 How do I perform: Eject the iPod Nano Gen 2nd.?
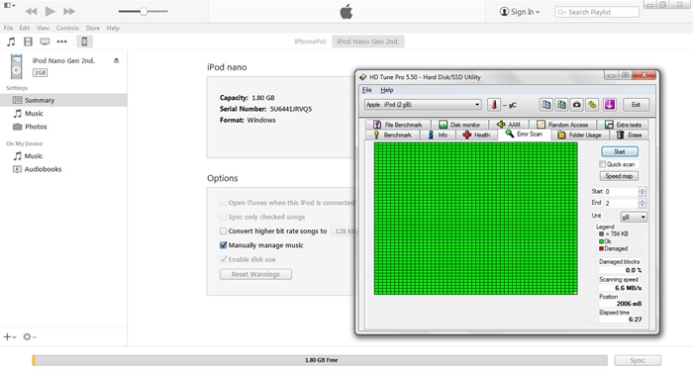click(x=116, y=60)
